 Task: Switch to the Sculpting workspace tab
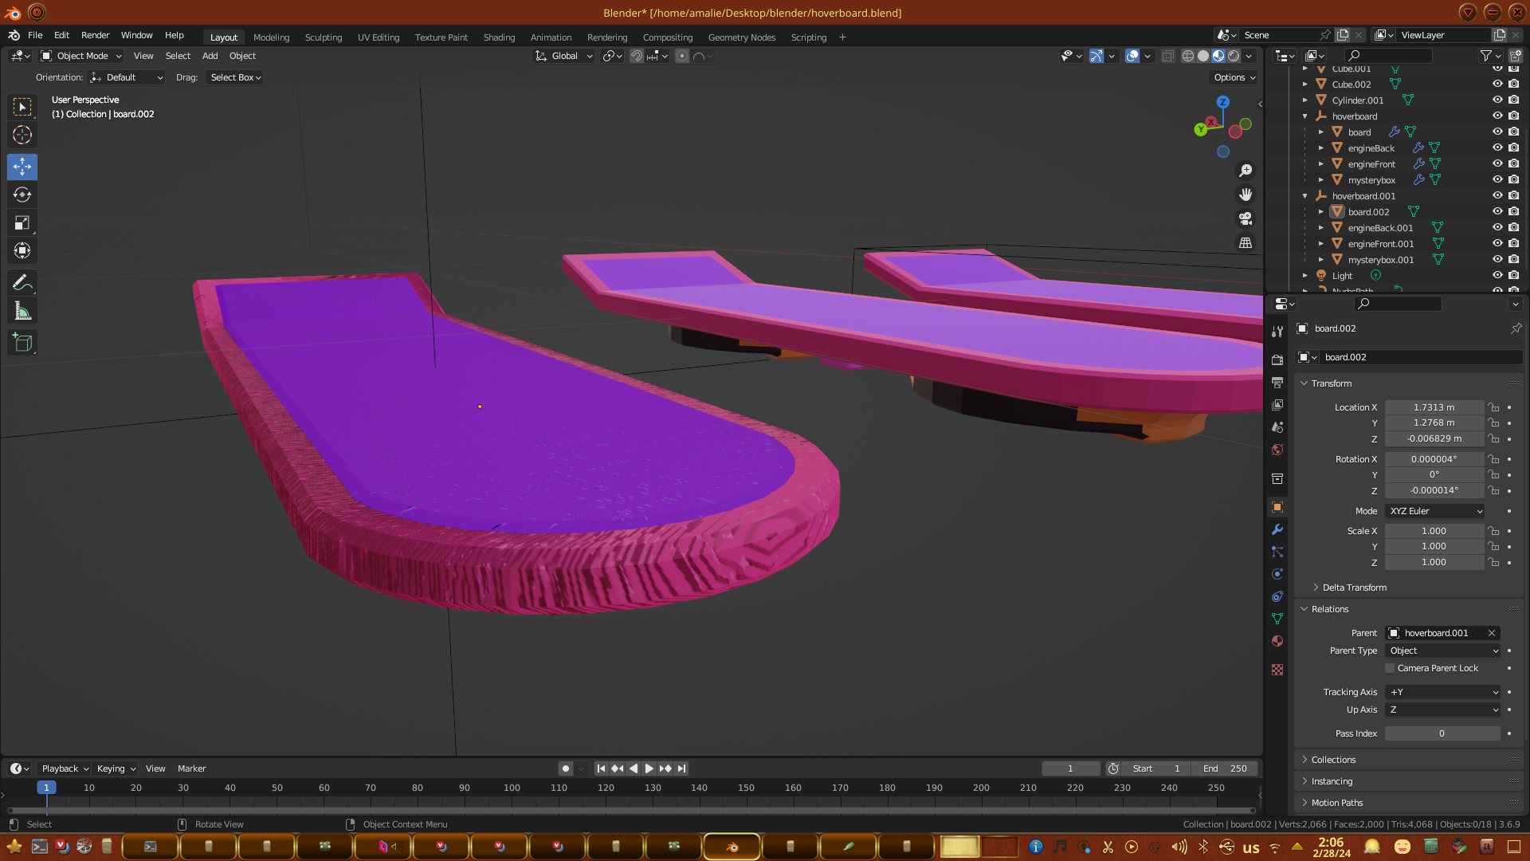323,37
